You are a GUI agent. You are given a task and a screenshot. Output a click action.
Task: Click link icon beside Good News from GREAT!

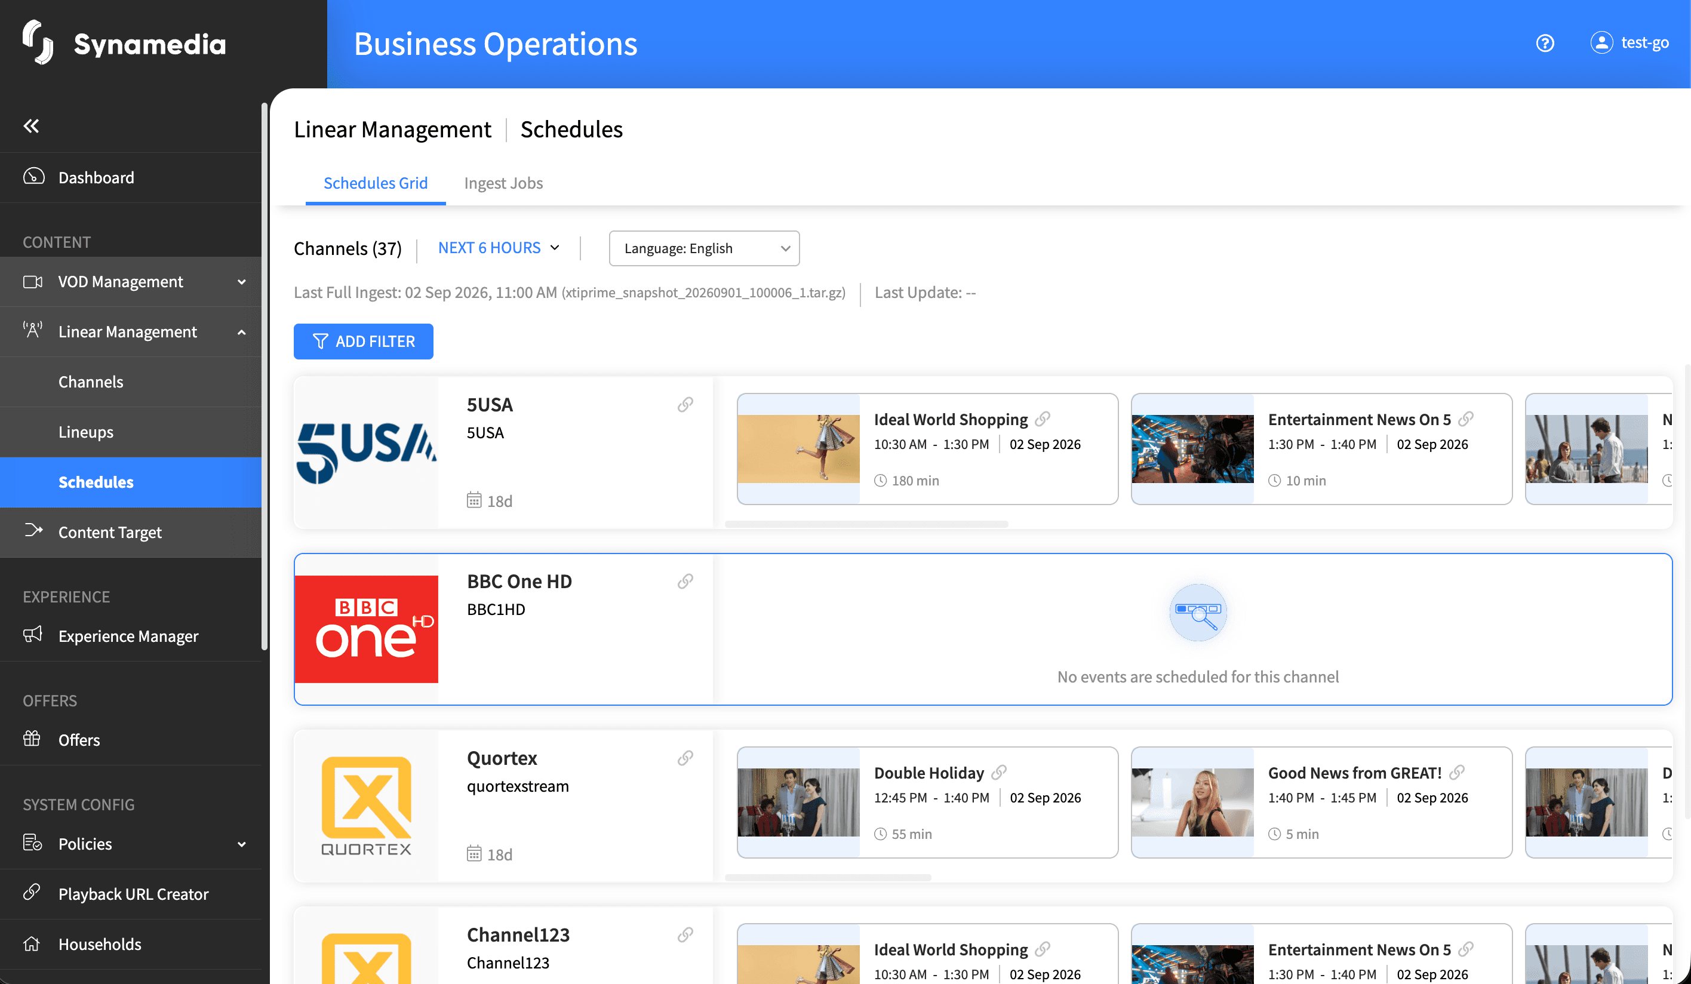pos(1457,772)
